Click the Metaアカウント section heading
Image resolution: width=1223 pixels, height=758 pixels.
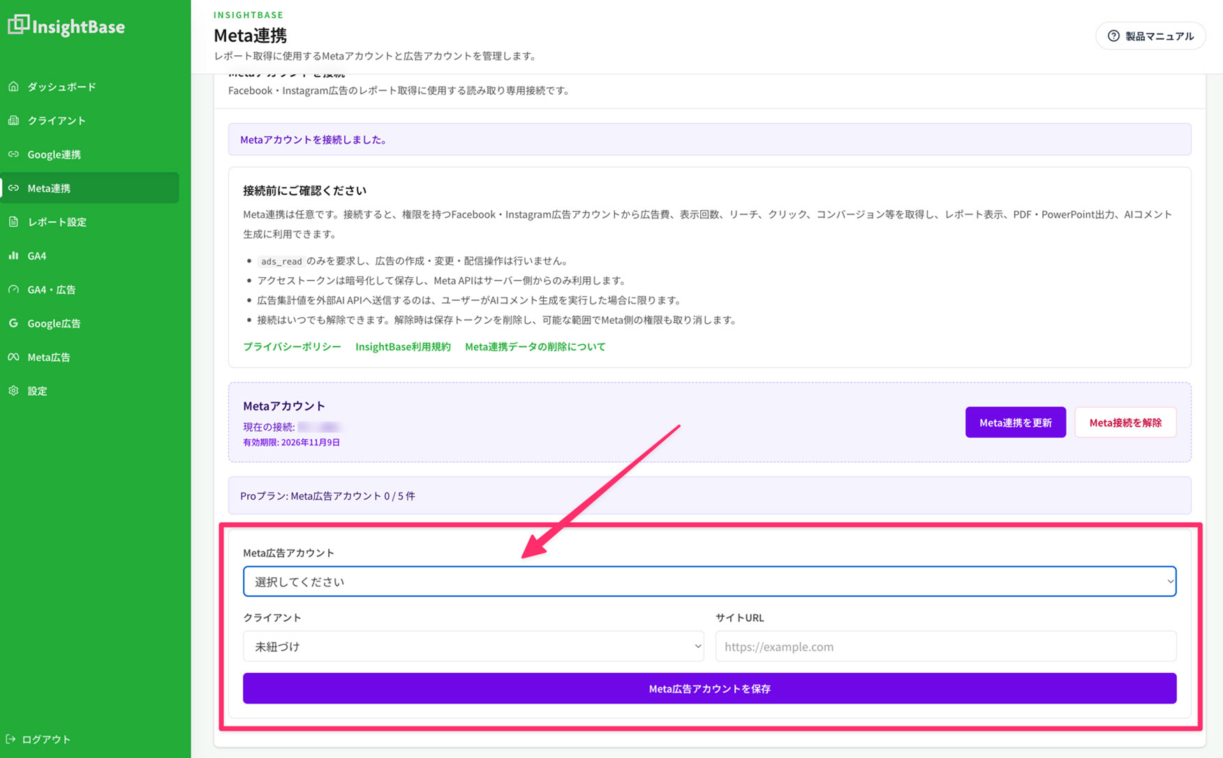(284, 406)
